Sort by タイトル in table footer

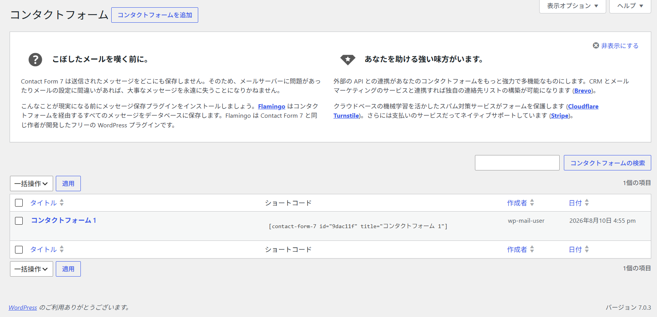[43, 249]
